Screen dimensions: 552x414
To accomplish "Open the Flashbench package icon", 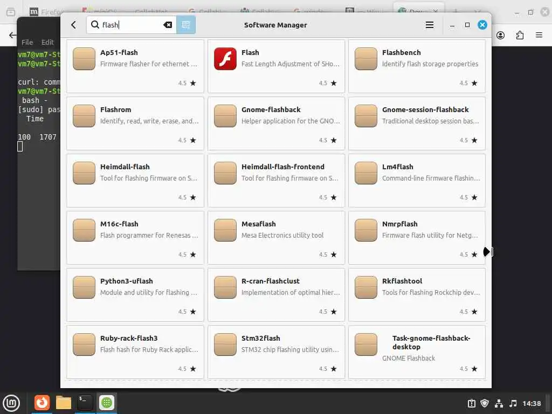I will coord(366,59).
